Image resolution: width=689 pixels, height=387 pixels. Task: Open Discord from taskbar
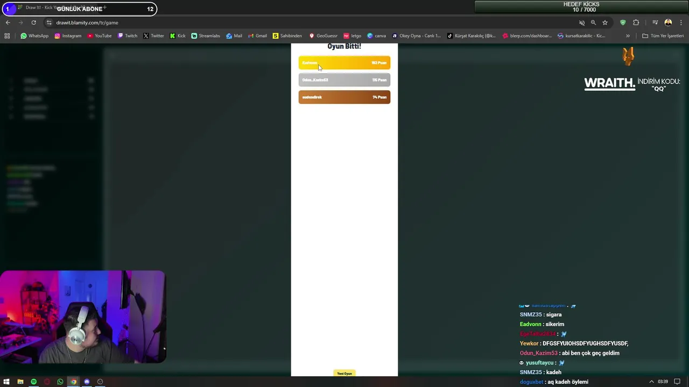87,382
